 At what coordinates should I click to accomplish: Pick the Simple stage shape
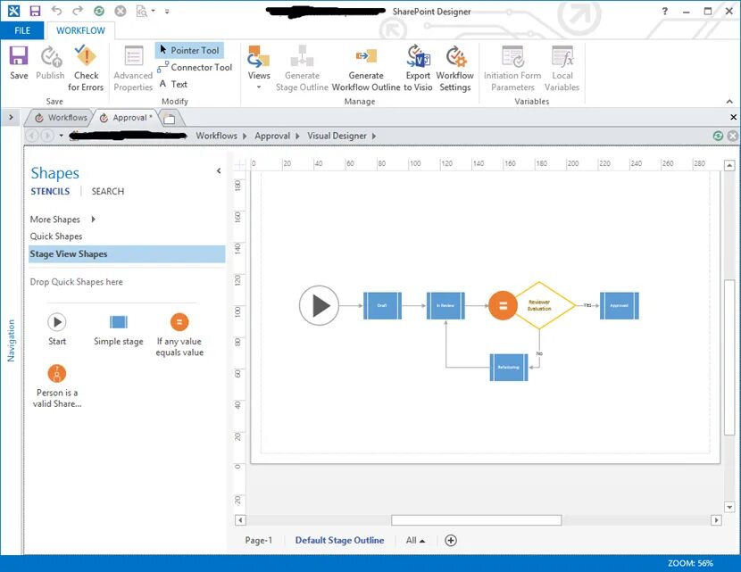118,329
